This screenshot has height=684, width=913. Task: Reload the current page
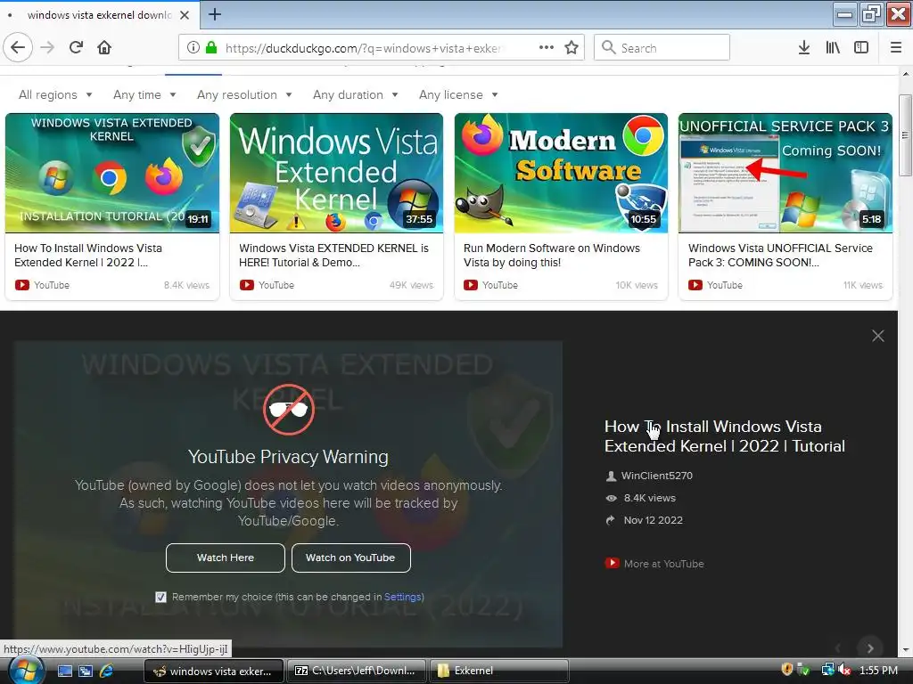(76, 47)
